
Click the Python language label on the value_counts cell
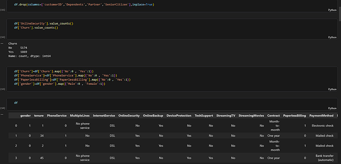coord(332,37)
